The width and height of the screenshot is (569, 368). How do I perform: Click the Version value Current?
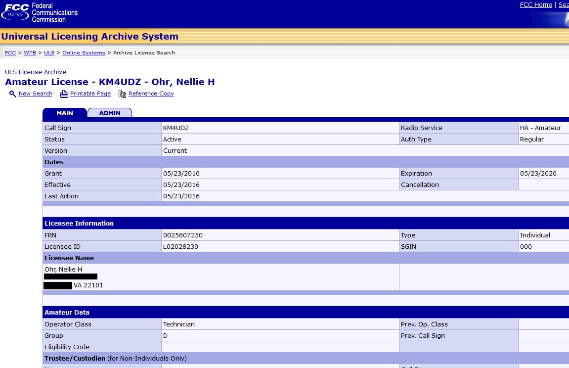tap(175, 150)
